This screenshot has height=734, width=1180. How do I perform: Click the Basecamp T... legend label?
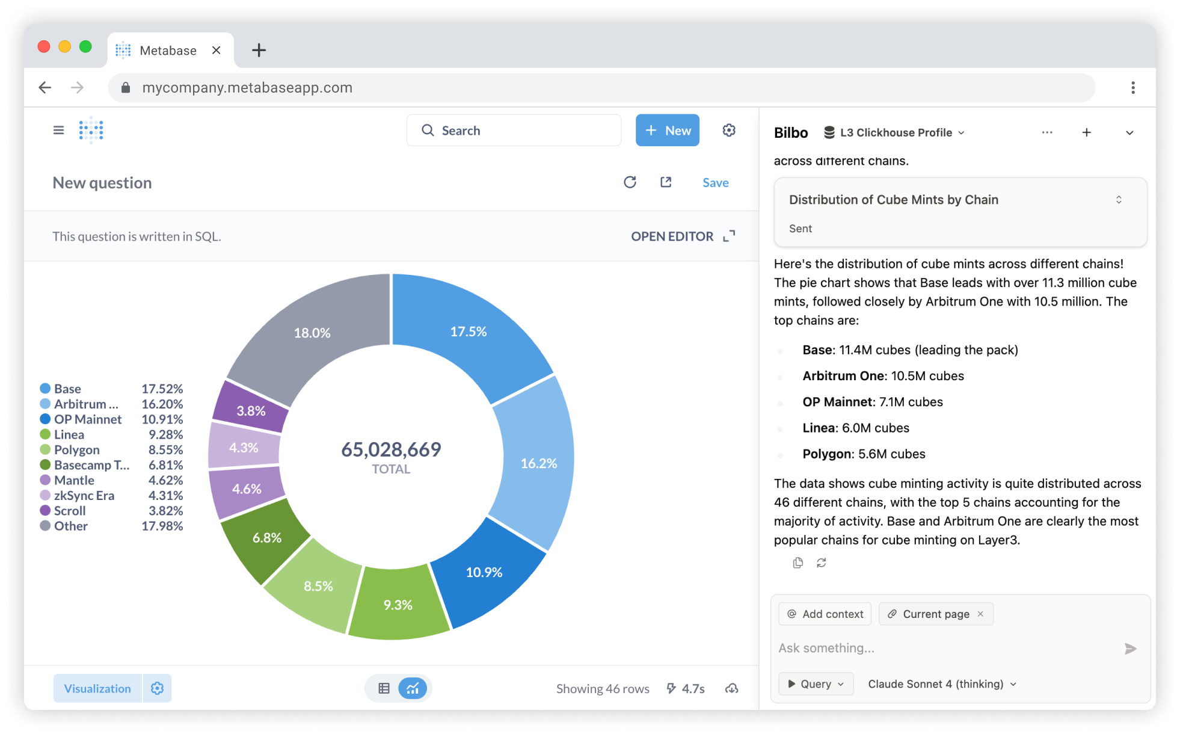pyautogui.click(x=91, y=465)
